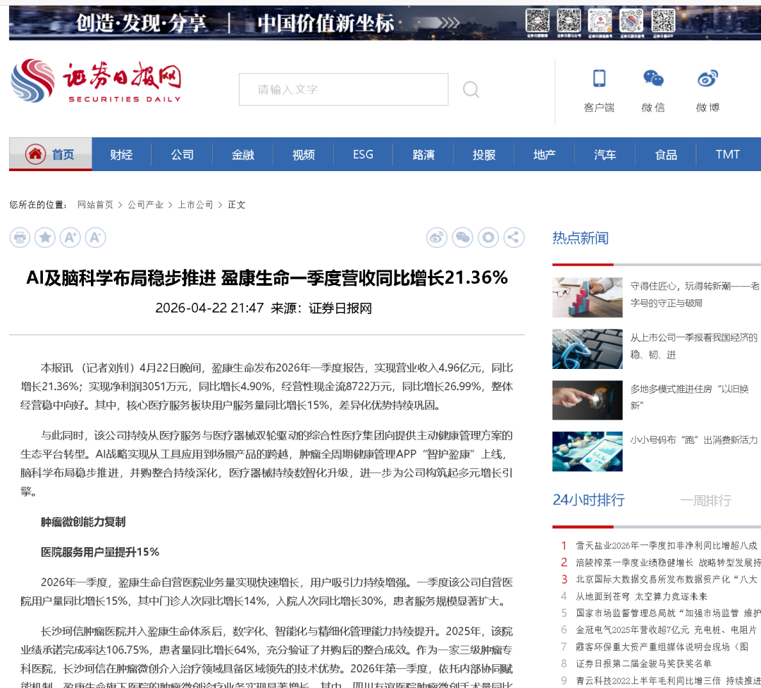Open the 财经 navigation tab
761x688 pixels.
point(121,154)
